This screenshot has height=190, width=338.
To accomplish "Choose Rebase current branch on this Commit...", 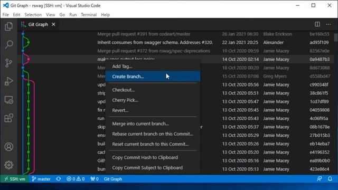I will pos(153,134).
